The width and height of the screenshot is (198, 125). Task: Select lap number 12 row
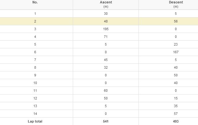[x=99, y=98]
